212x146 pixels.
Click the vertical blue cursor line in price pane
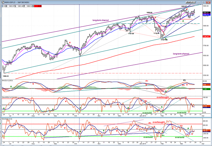click(x=79, y=42)
